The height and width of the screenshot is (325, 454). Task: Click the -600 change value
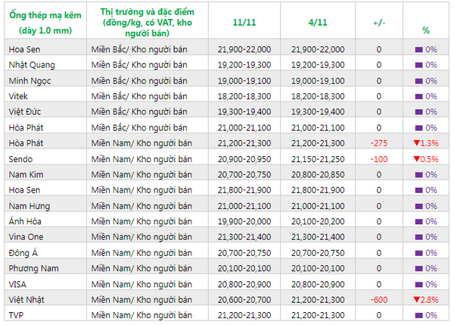(379, 300)
